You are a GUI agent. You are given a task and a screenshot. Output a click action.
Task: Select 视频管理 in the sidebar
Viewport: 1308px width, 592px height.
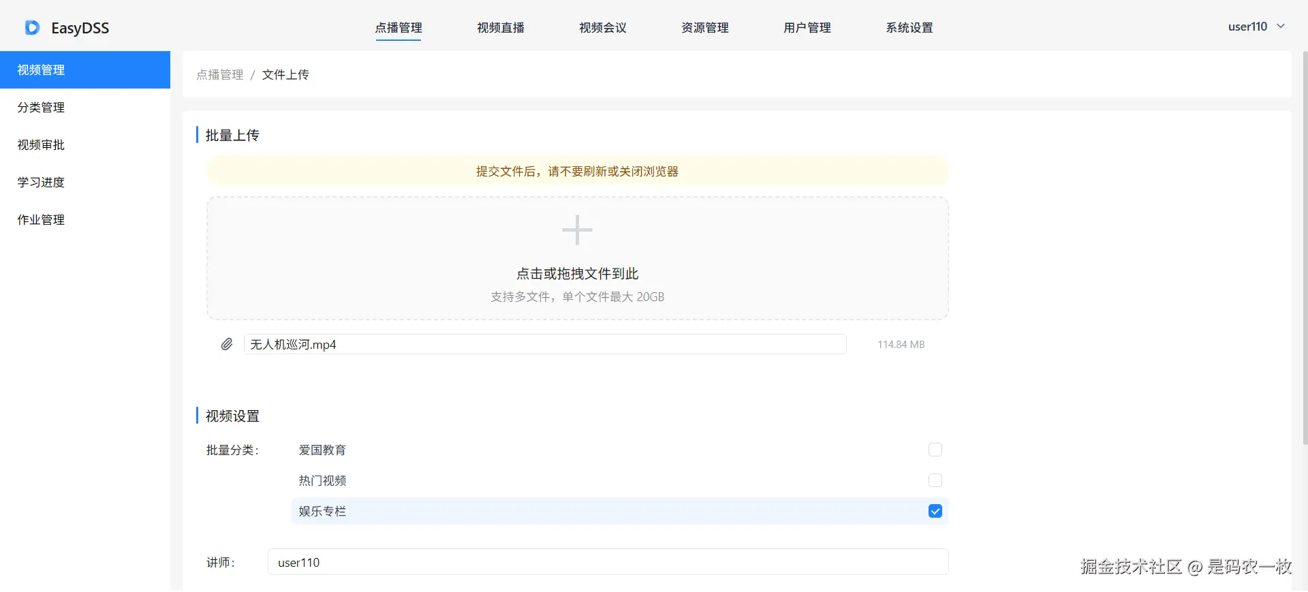85,69
